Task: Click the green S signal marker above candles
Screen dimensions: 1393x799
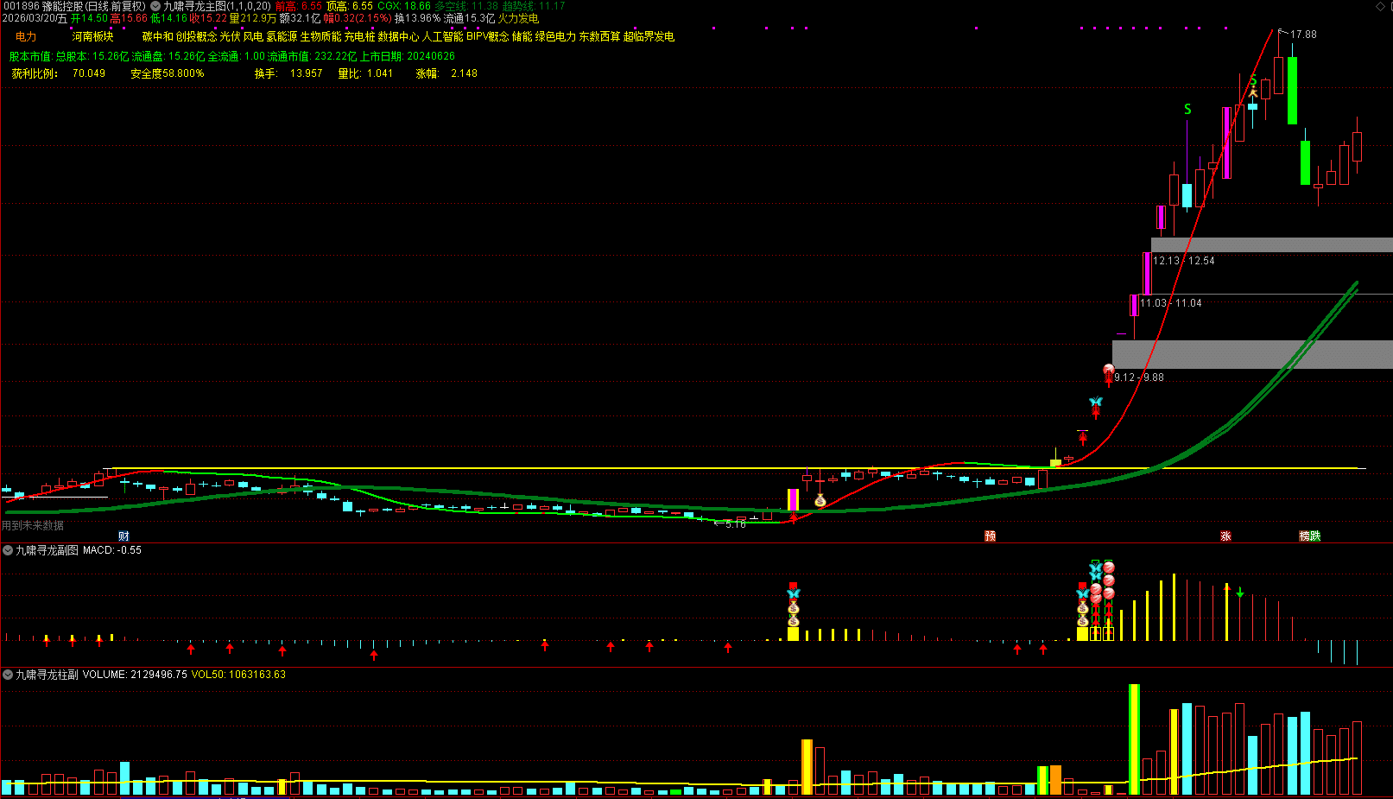Action: pos(1187,110)
